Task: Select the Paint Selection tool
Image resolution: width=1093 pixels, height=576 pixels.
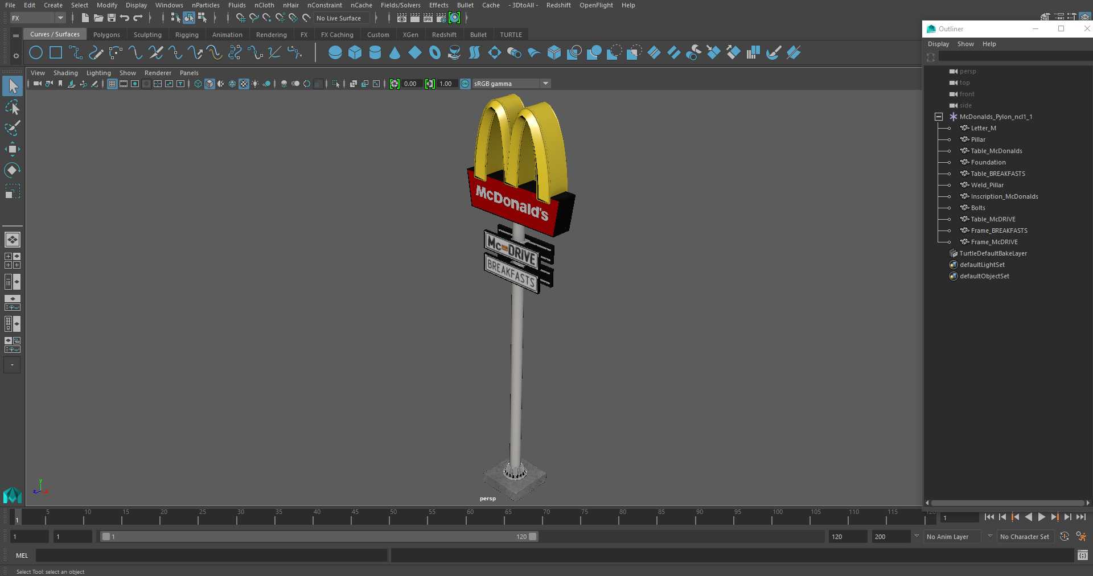Action: coord(12,128)
